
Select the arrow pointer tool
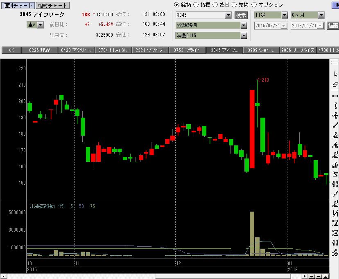[335, 74]
